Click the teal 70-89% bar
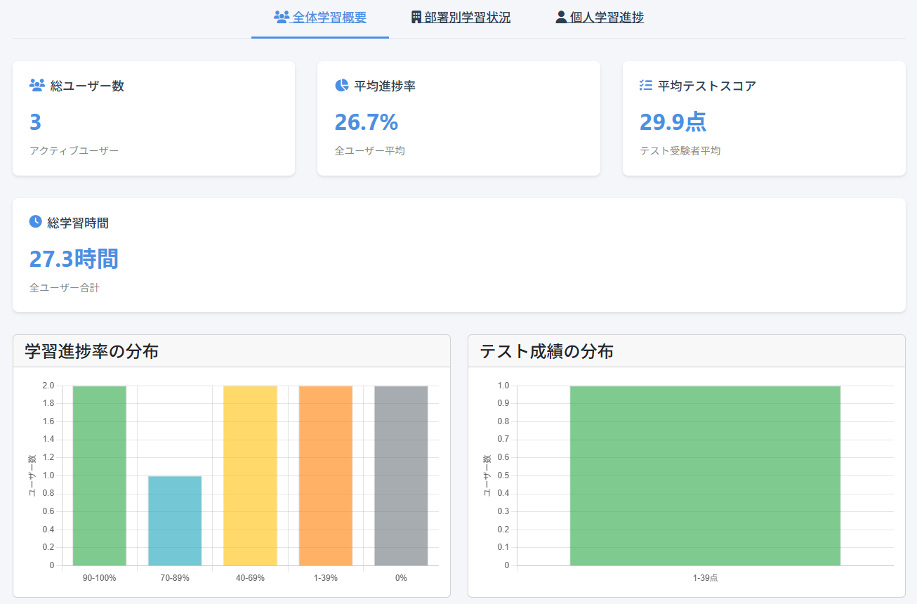The image size is (917, 604). tap(175, 520)
